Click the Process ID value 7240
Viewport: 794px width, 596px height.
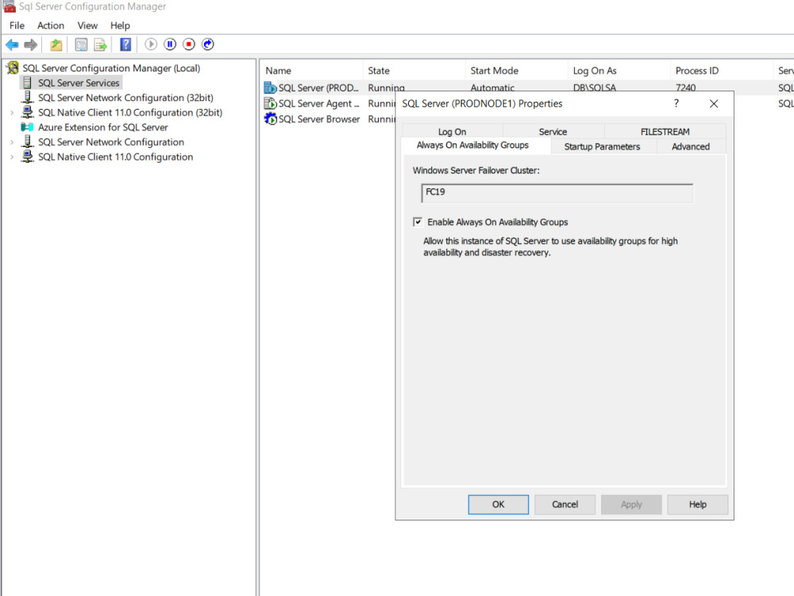[686, 87]
